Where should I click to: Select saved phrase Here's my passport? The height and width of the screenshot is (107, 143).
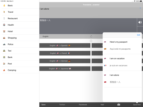[x=118, y=42]
